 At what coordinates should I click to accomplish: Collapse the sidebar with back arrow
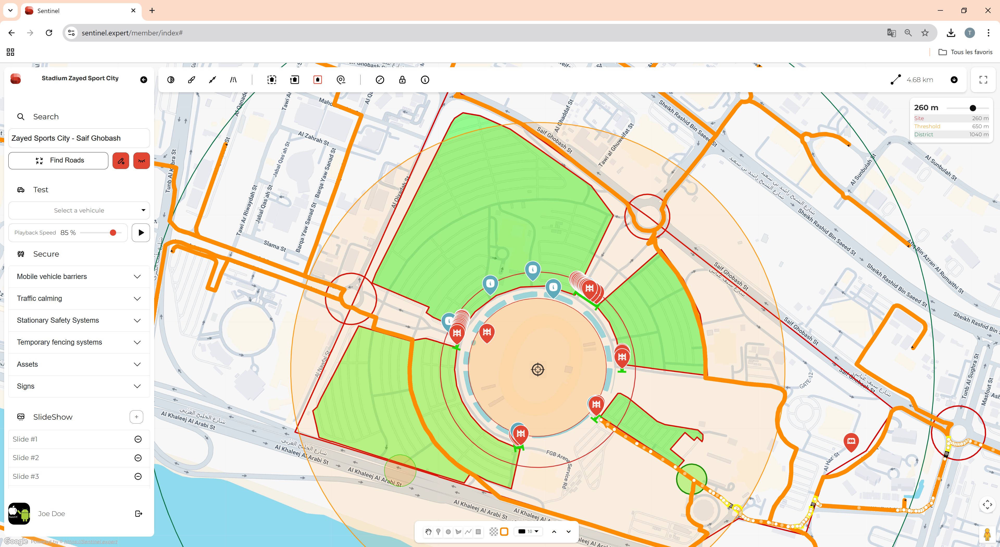(144, 80)
